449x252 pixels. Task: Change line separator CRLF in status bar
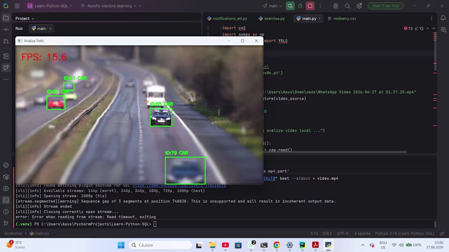327,233
